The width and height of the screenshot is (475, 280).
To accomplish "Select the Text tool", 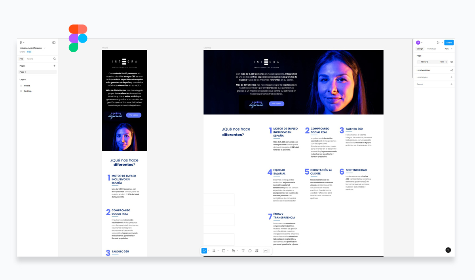I will [243, 251].
